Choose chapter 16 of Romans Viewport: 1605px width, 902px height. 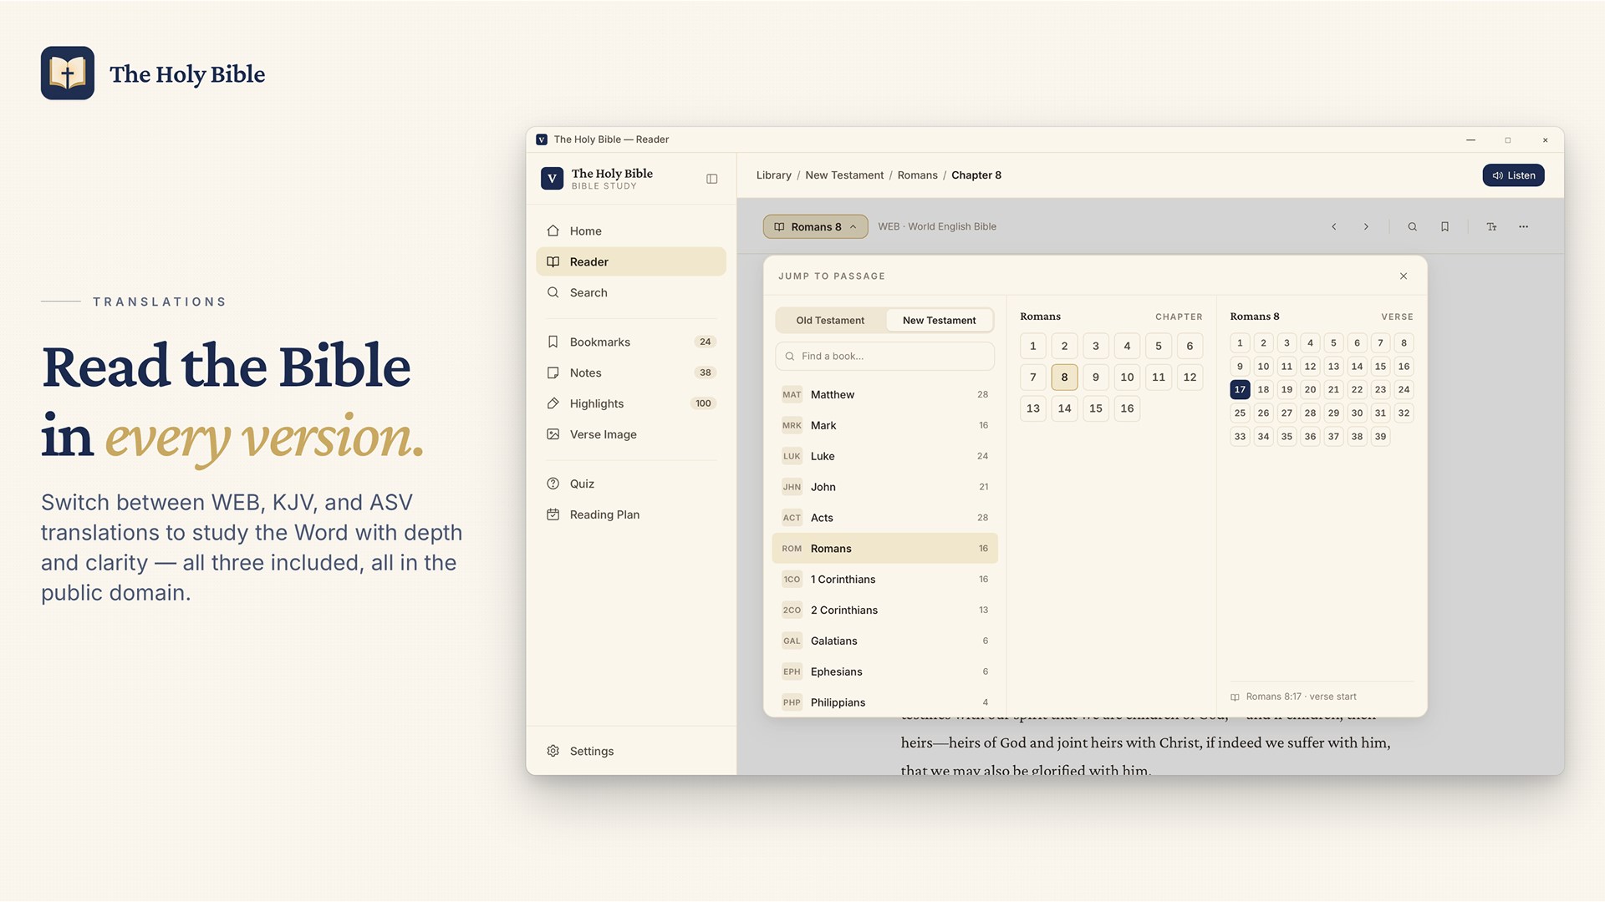point(1127,408)
